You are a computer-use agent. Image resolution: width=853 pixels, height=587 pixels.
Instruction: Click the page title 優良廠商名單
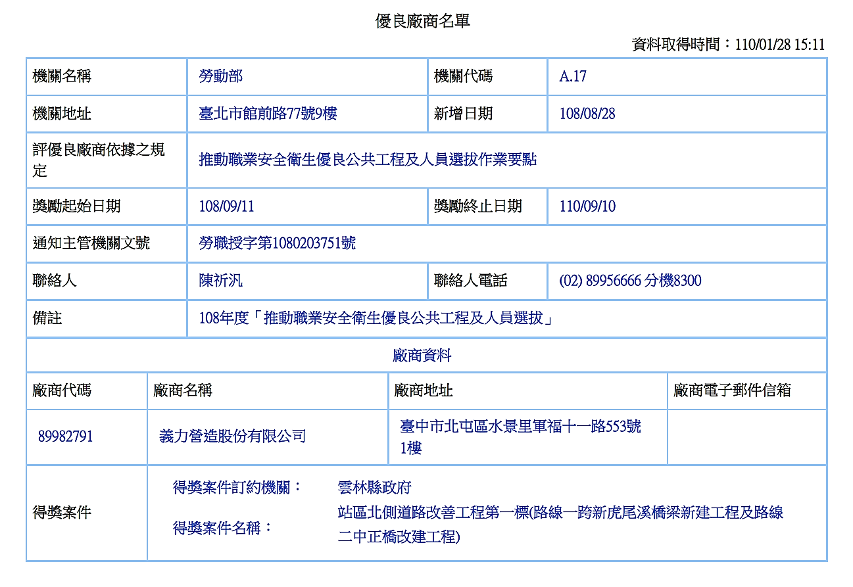pyautogui.click(x=423, y=21)
